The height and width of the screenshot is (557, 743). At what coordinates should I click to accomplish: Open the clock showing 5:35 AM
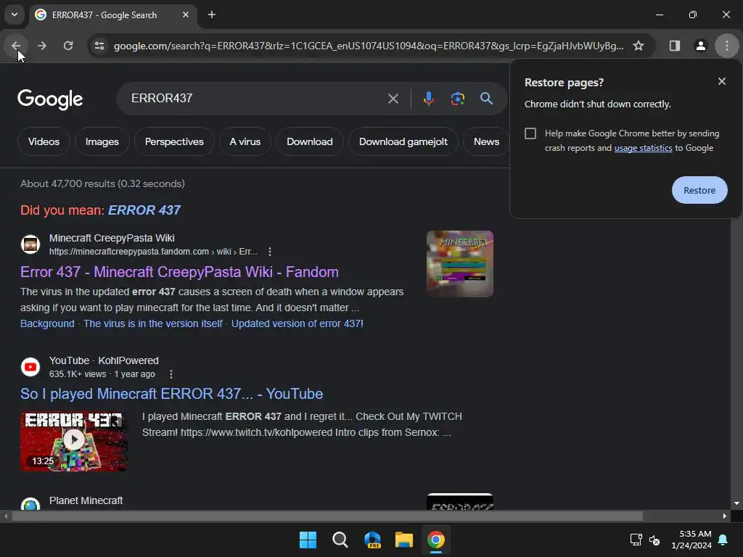coord(691,540)
